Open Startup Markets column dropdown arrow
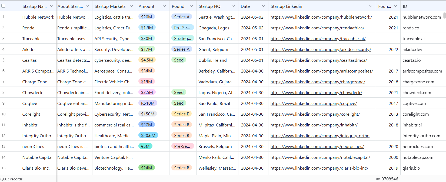446x182 pixels. [x=131, y=6]
